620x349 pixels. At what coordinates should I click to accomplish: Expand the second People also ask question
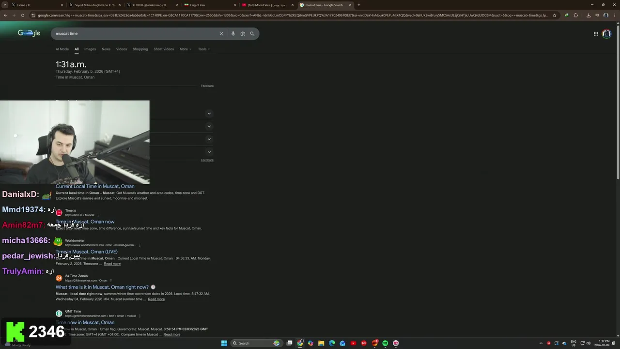tap(209, 127)
